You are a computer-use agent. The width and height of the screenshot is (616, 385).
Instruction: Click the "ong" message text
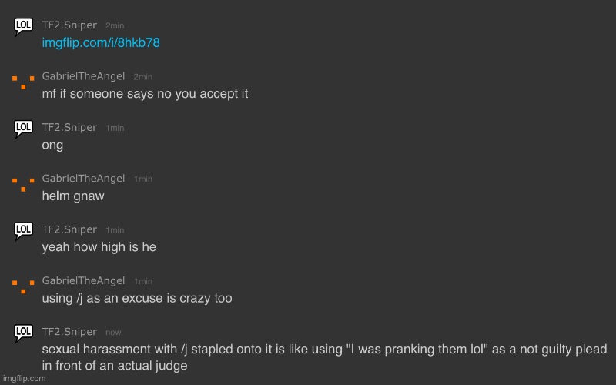(x=52, y=145)
